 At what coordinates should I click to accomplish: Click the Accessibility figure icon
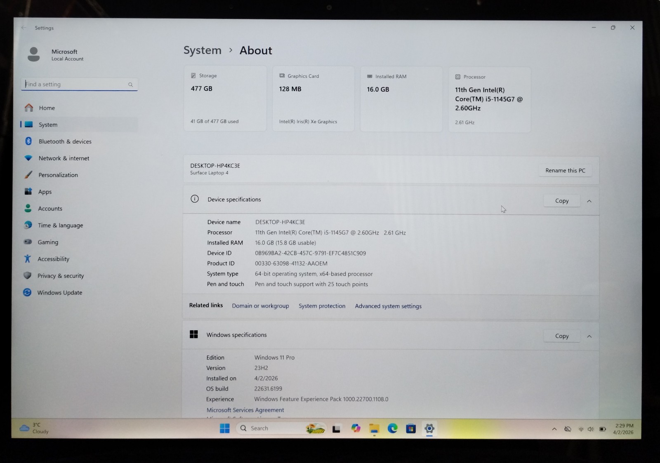coord(27,259)
